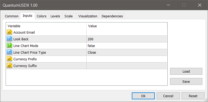Go to the Levels tab
208x102 pixels.
click(x=55, y=16)
